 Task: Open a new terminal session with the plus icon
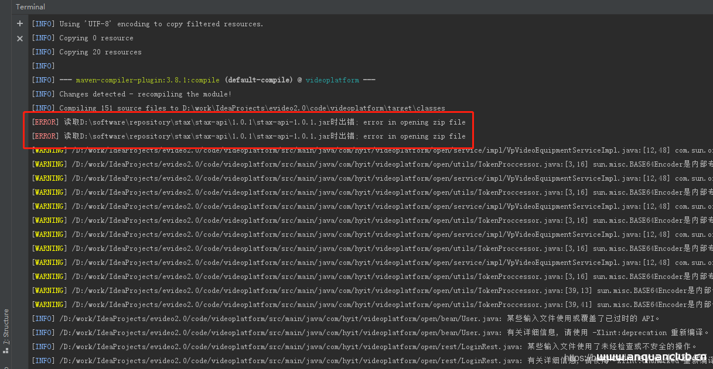point(19,23)
